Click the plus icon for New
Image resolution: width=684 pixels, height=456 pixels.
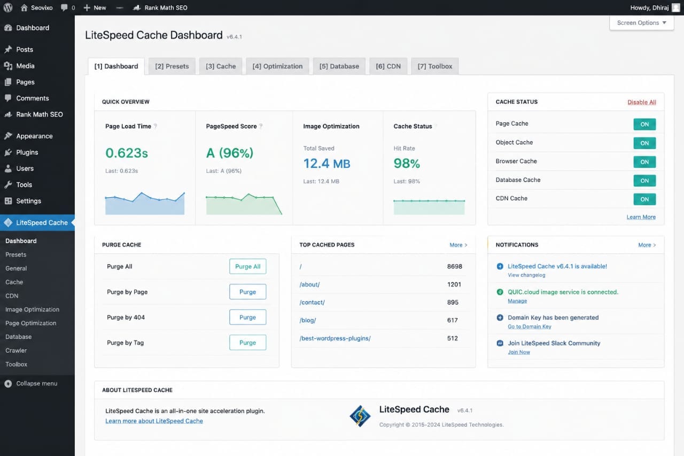(x=87, y=7)
